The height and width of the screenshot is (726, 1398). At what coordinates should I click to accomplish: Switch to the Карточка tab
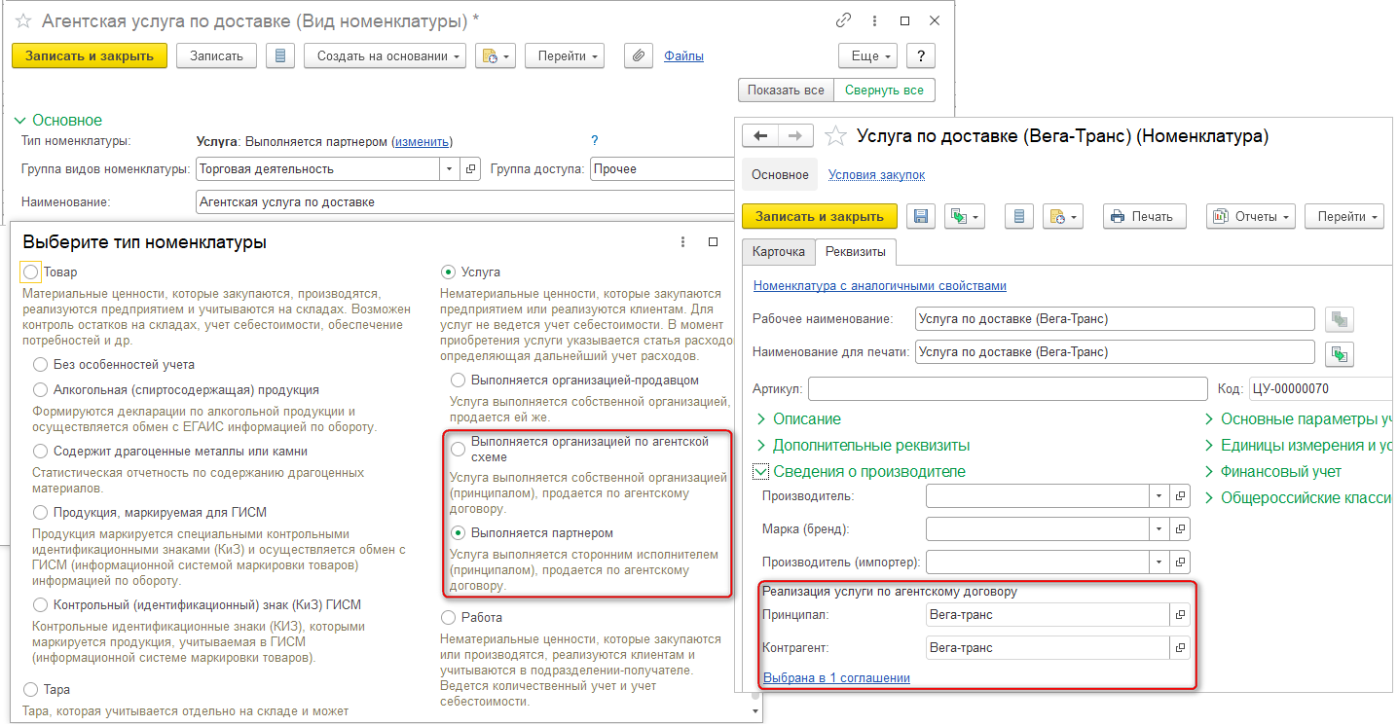(779, 252)
